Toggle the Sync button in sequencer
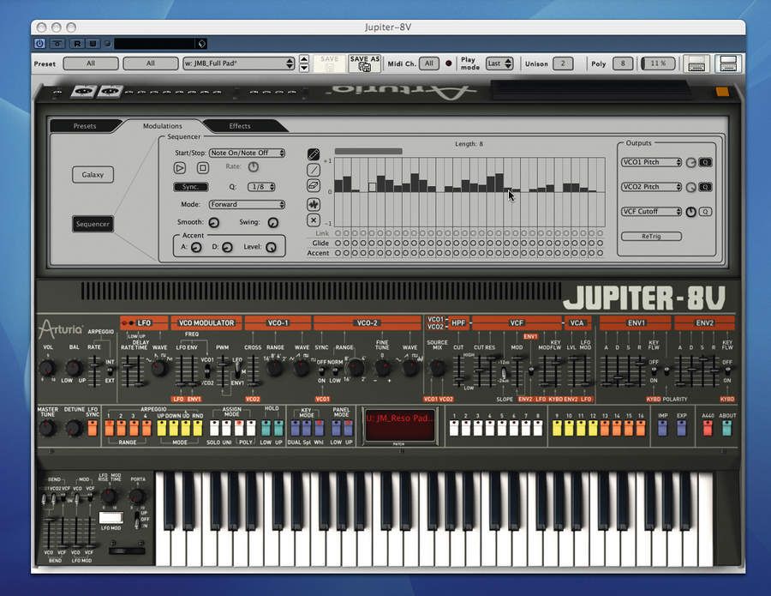Screen dimensions: 771x596 [x=190, y=187]
